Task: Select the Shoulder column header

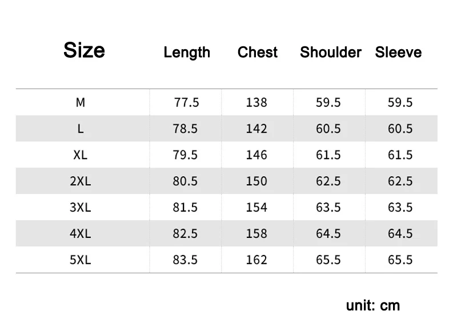Action: click(331, 52)
